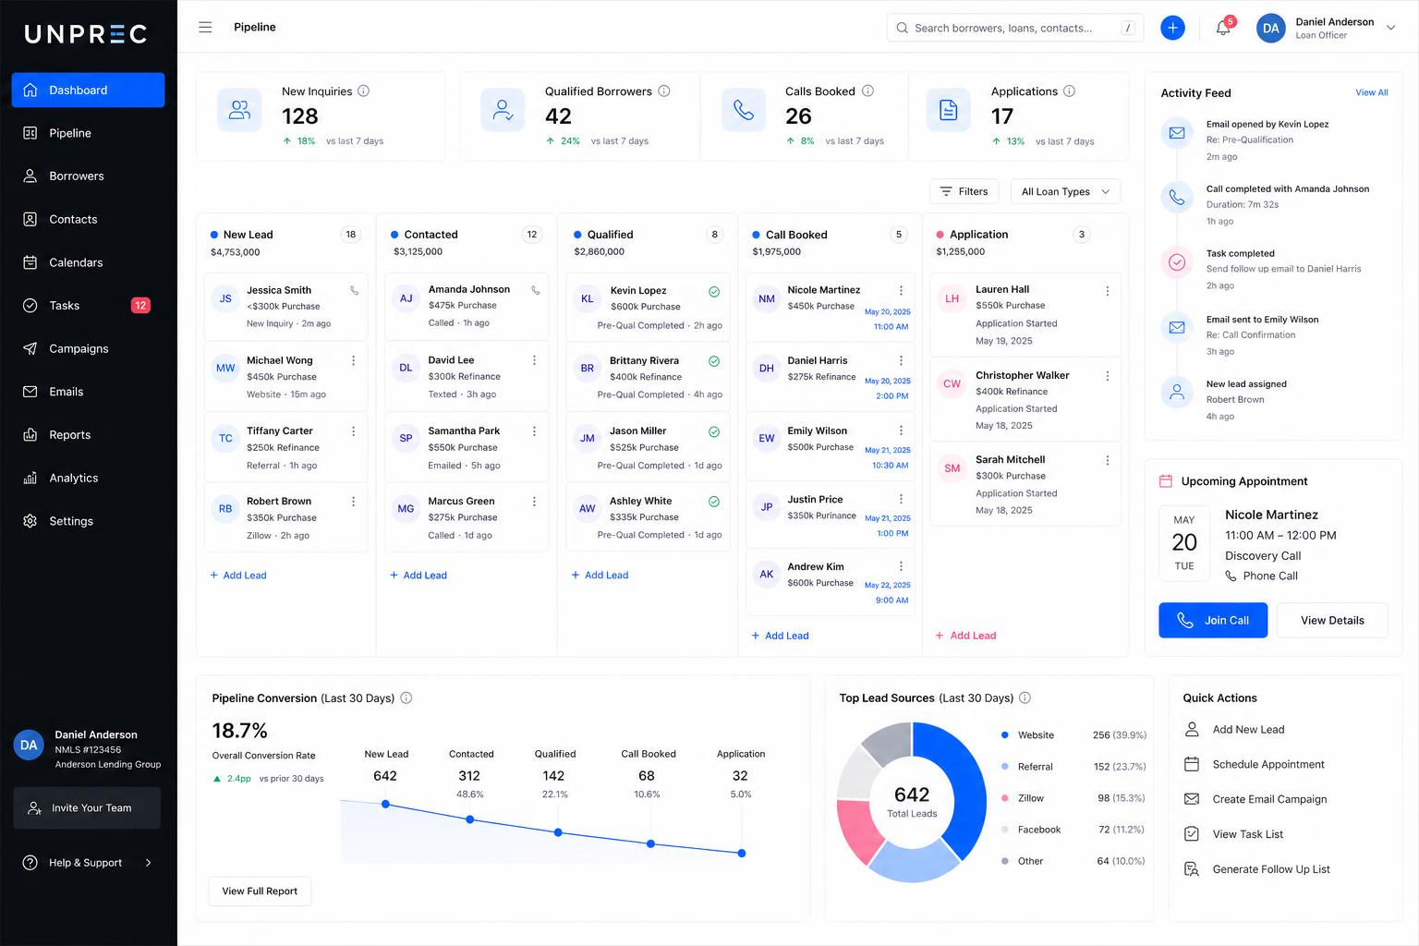Click the info icon beside Qualified Borrowers

663,91
